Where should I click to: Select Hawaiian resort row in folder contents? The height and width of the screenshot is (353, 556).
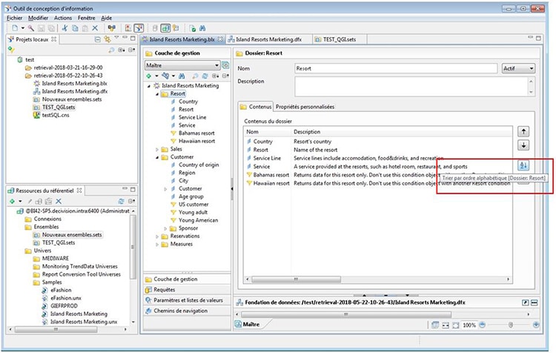[378, 183]
